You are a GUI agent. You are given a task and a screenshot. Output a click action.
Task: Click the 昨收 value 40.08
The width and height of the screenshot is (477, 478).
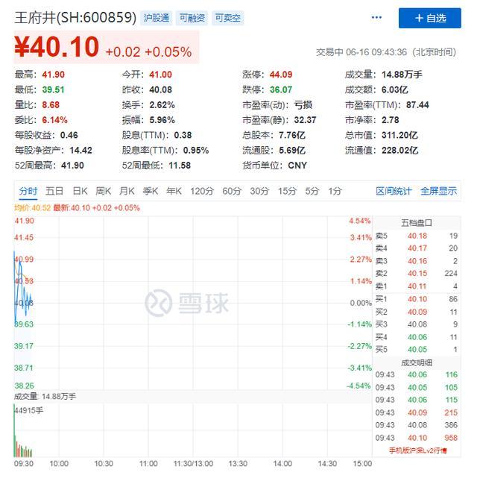(x=160, y=89)
